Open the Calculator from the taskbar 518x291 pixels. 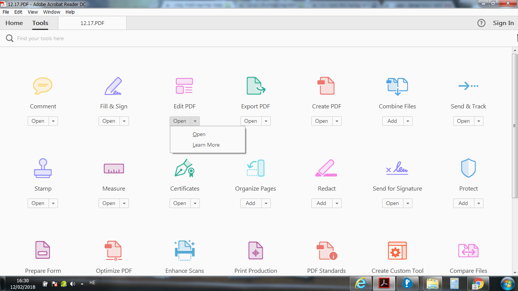(454, 283)
